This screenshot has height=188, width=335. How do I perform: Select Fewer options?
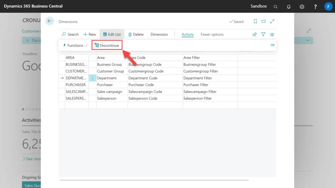[x=212, y=34]
